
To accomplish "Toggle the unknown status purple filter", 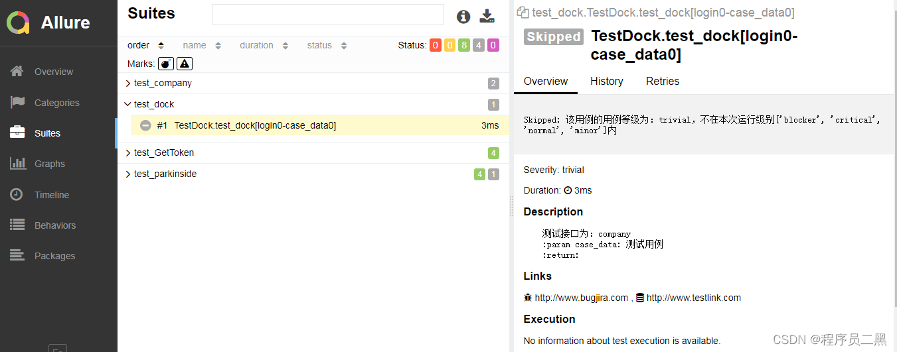I will click(493, 45).
